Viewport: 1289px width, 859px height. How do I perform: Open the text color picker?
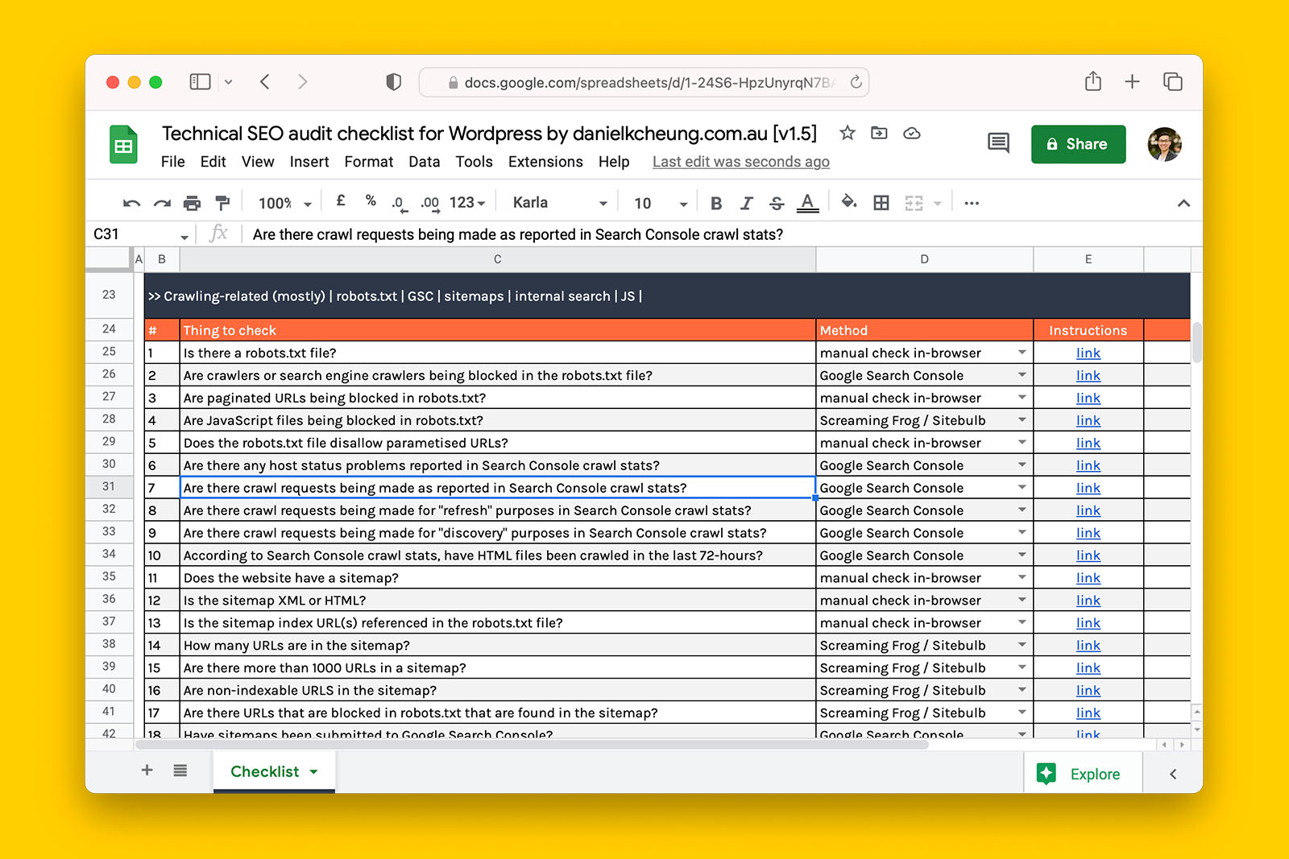(808, 204)
